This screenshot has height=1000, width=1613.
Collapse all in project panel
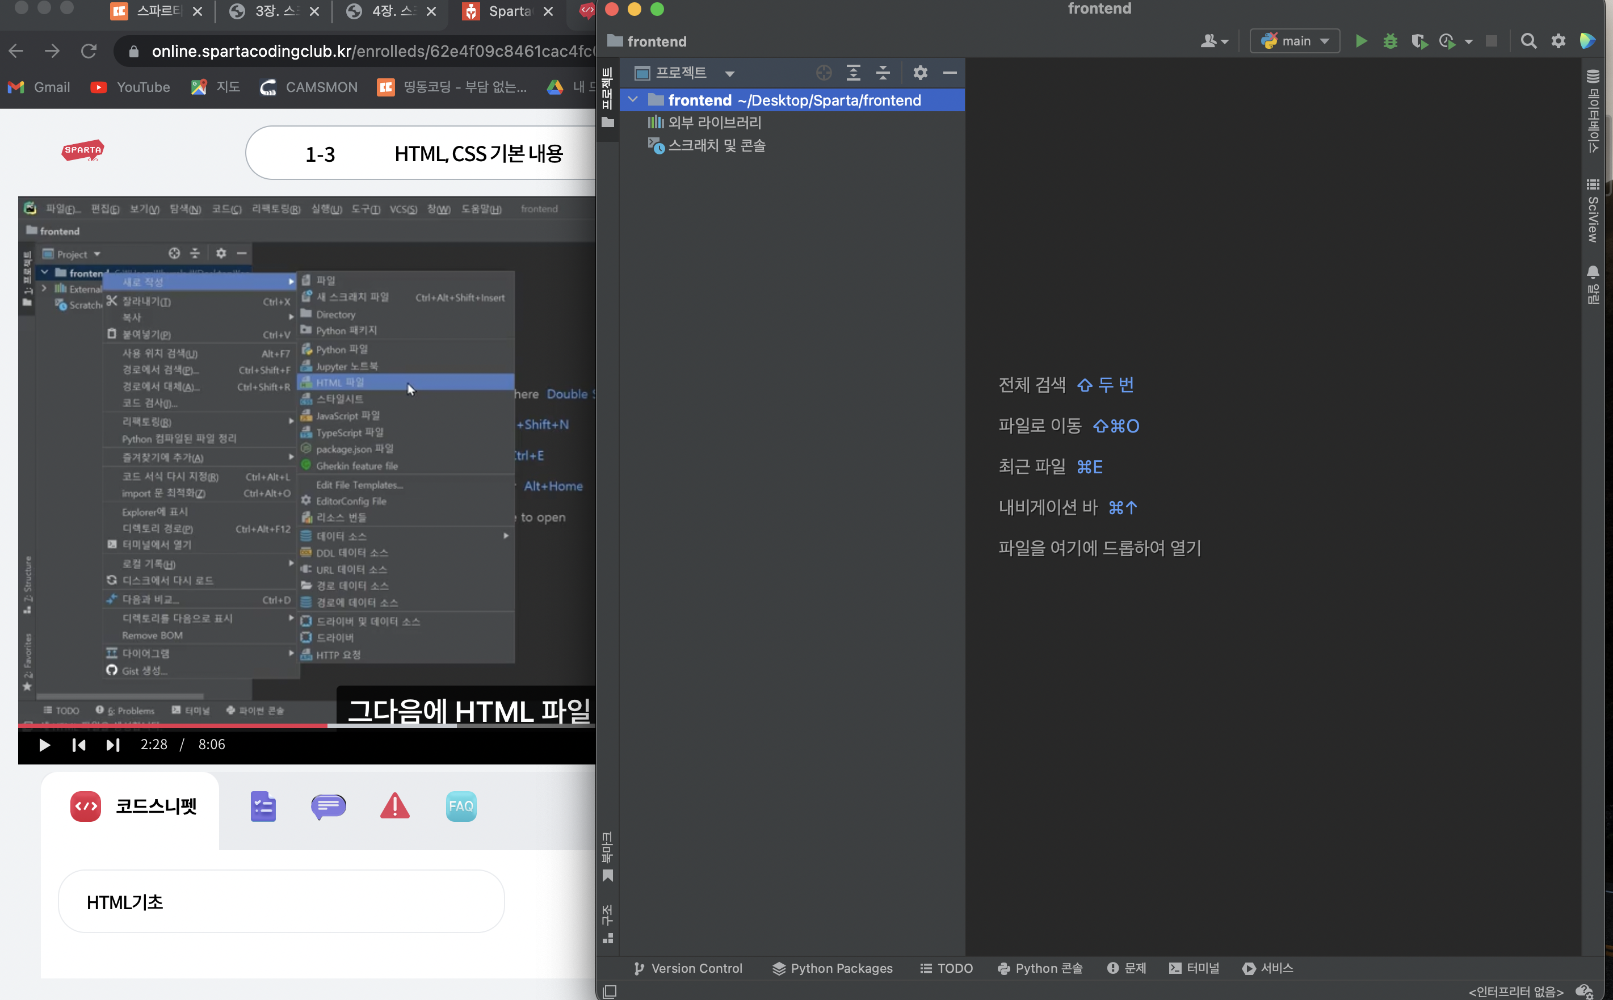(883, 73)
